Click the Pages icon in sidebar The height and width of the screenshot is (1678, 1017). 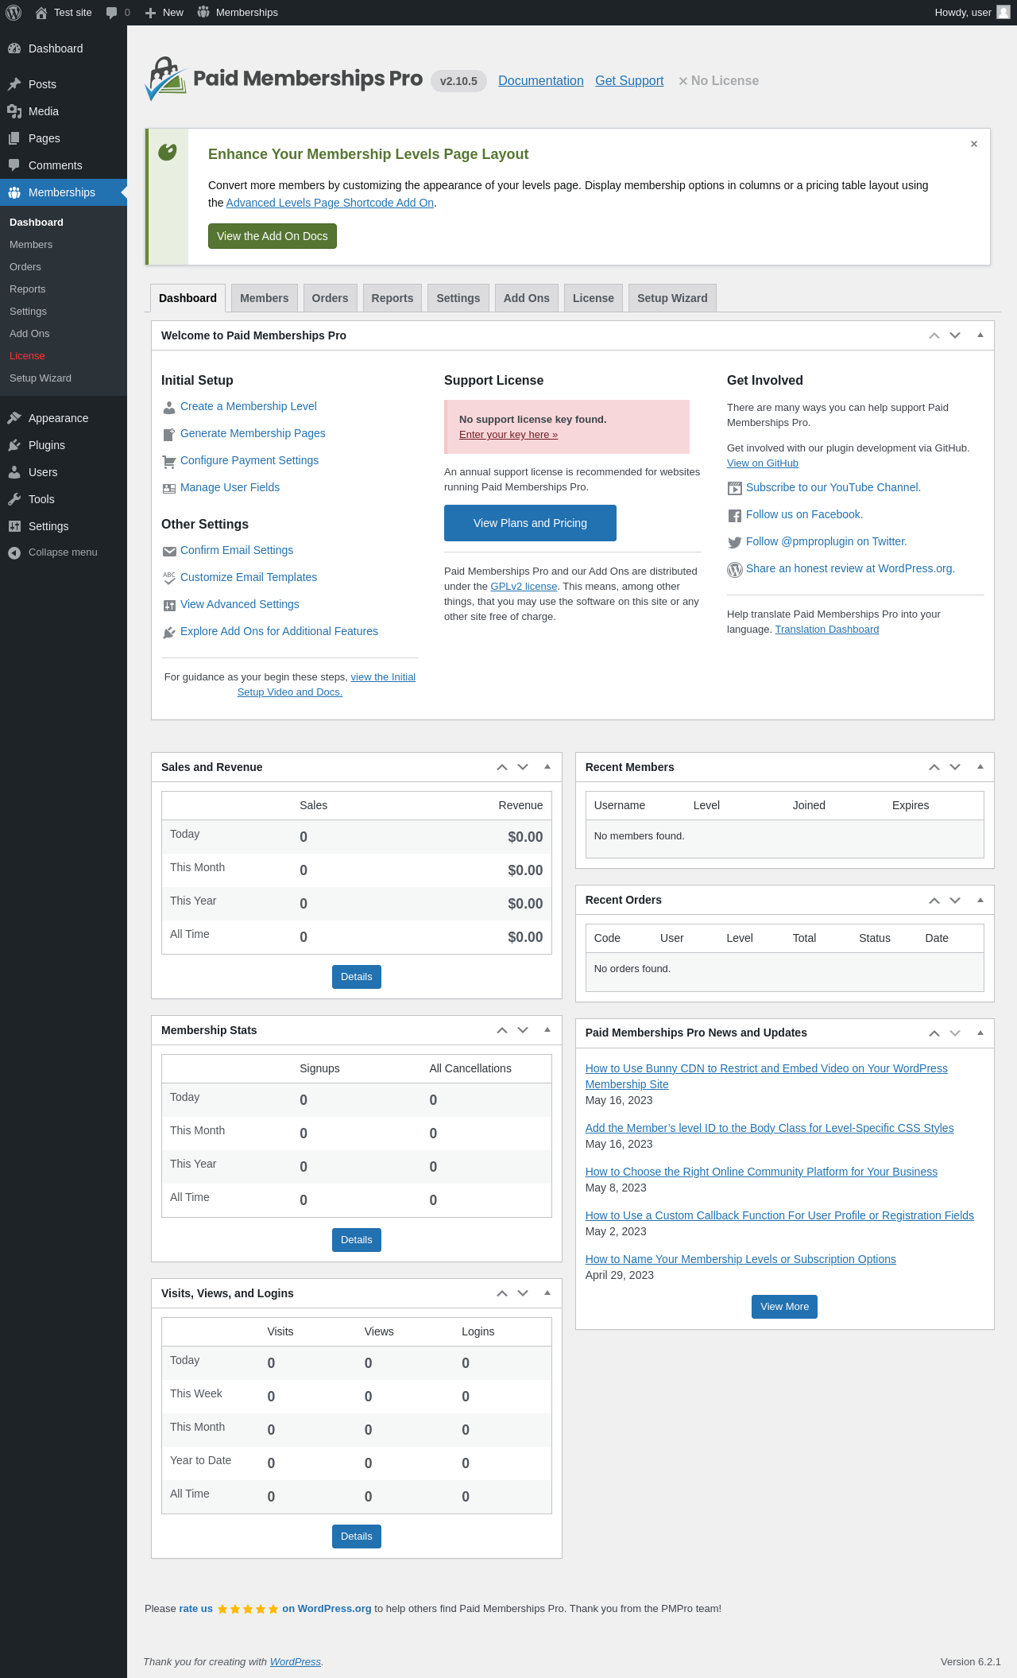[14, 138]
